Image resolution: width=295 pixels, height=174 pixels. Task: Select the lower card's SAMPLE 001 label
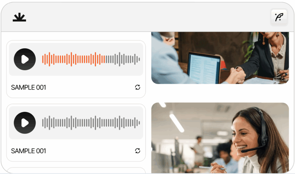click(x=29, y=151)
